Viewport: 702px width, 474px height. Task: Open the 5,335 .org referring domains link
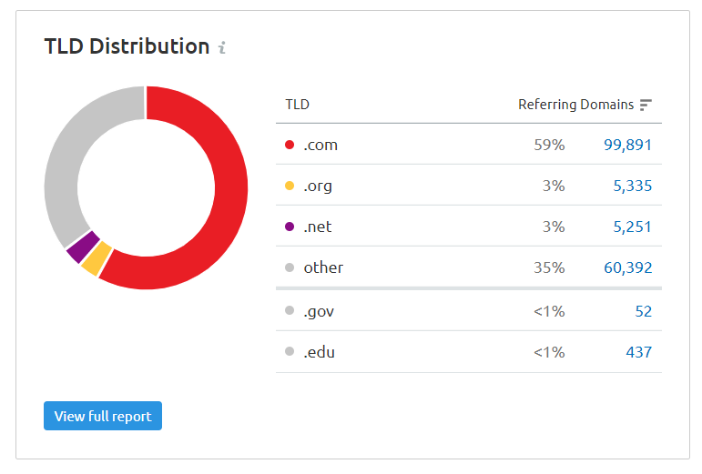click(x=632, y=186)
